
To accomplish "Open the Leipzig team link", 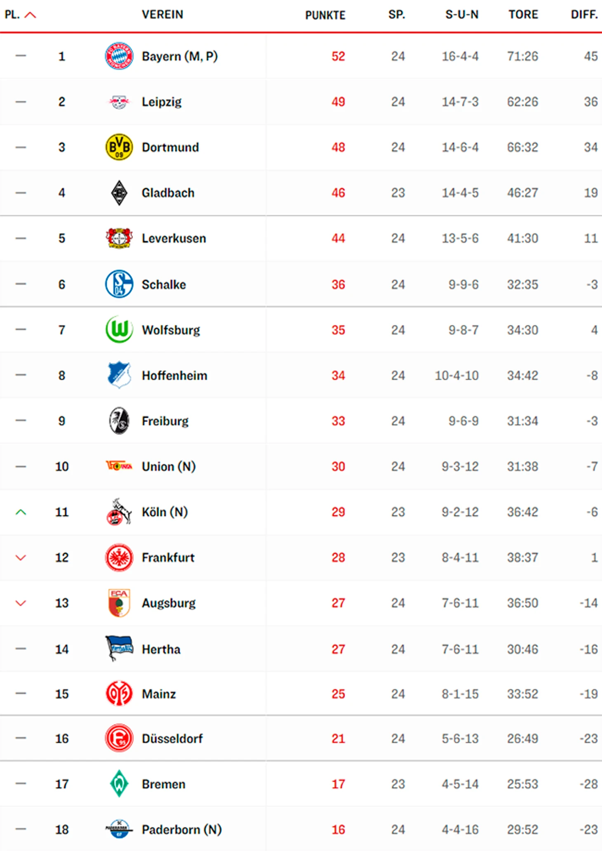I will pyautogui.click(x=161, y=102).
